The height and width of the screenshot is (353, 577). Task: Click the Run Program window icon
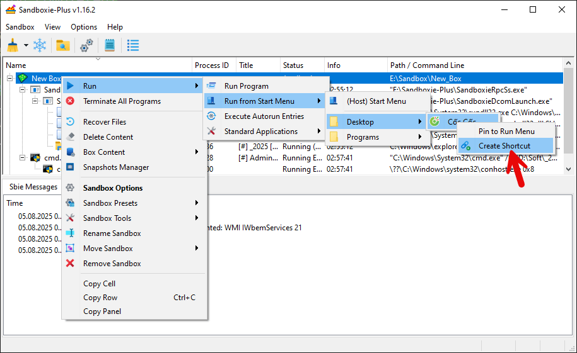click(212, 86)
